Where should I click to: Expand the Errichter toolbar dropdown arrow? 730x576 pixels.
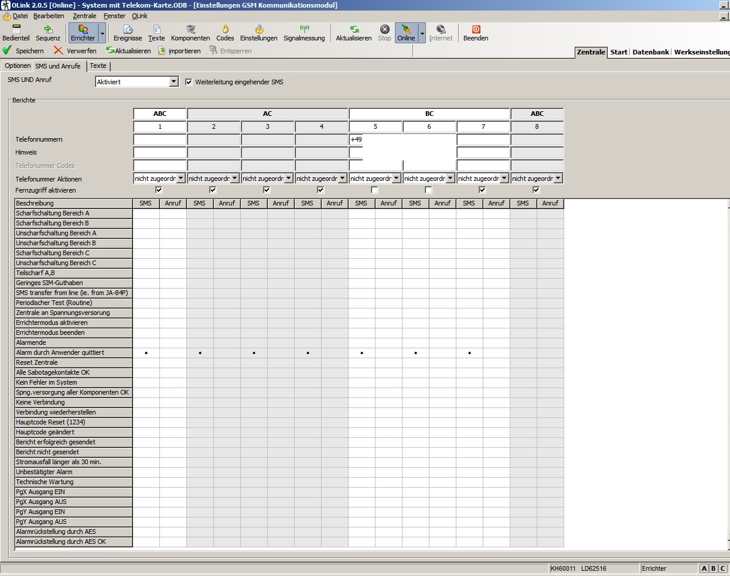pyautogui.click(x=103, y=33)
